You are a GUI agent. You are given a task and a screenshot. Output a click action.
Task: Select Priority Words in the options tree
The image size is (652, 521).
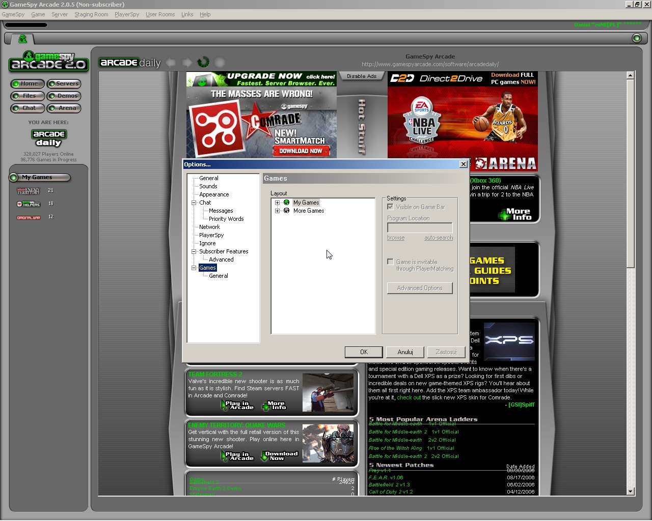pos(226,219)
